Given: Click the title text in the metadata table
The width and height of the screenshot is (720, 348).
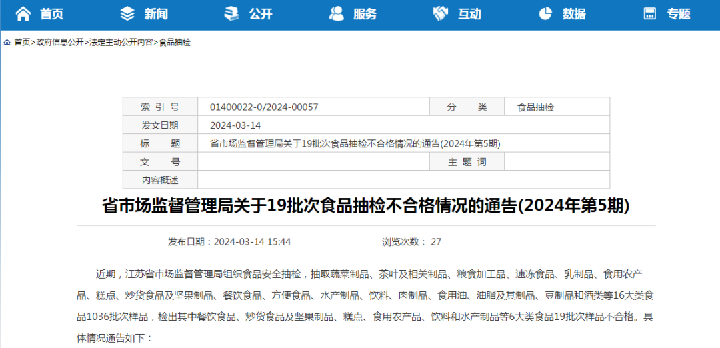Looking at the screenshot, I should (x=355, y=144).
